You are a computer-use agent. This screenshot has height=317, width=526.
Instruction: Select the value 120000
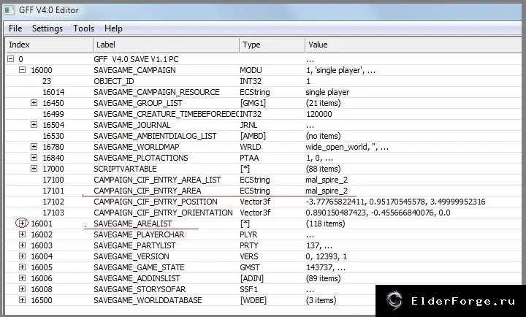point(319,114)
